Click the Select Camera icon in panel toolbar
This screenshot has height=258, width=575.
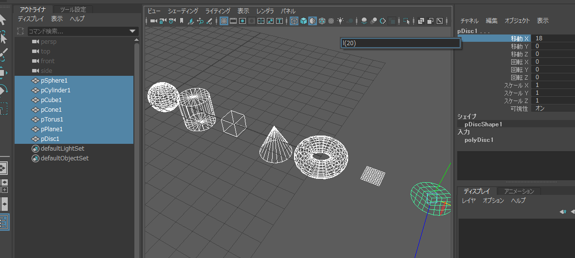coord(153,21)
